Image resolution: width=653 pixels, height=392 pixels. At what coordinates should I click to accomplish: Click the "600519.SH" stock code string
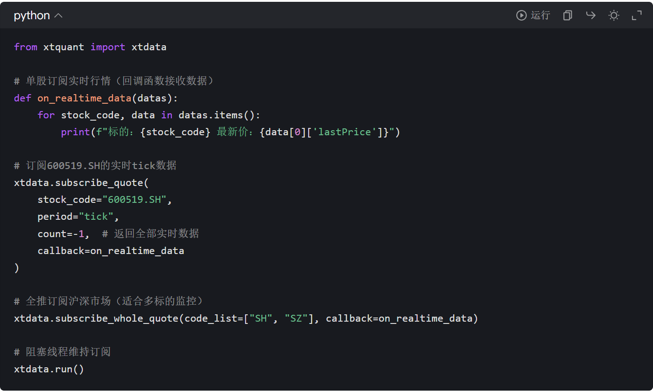pos(134,200)
